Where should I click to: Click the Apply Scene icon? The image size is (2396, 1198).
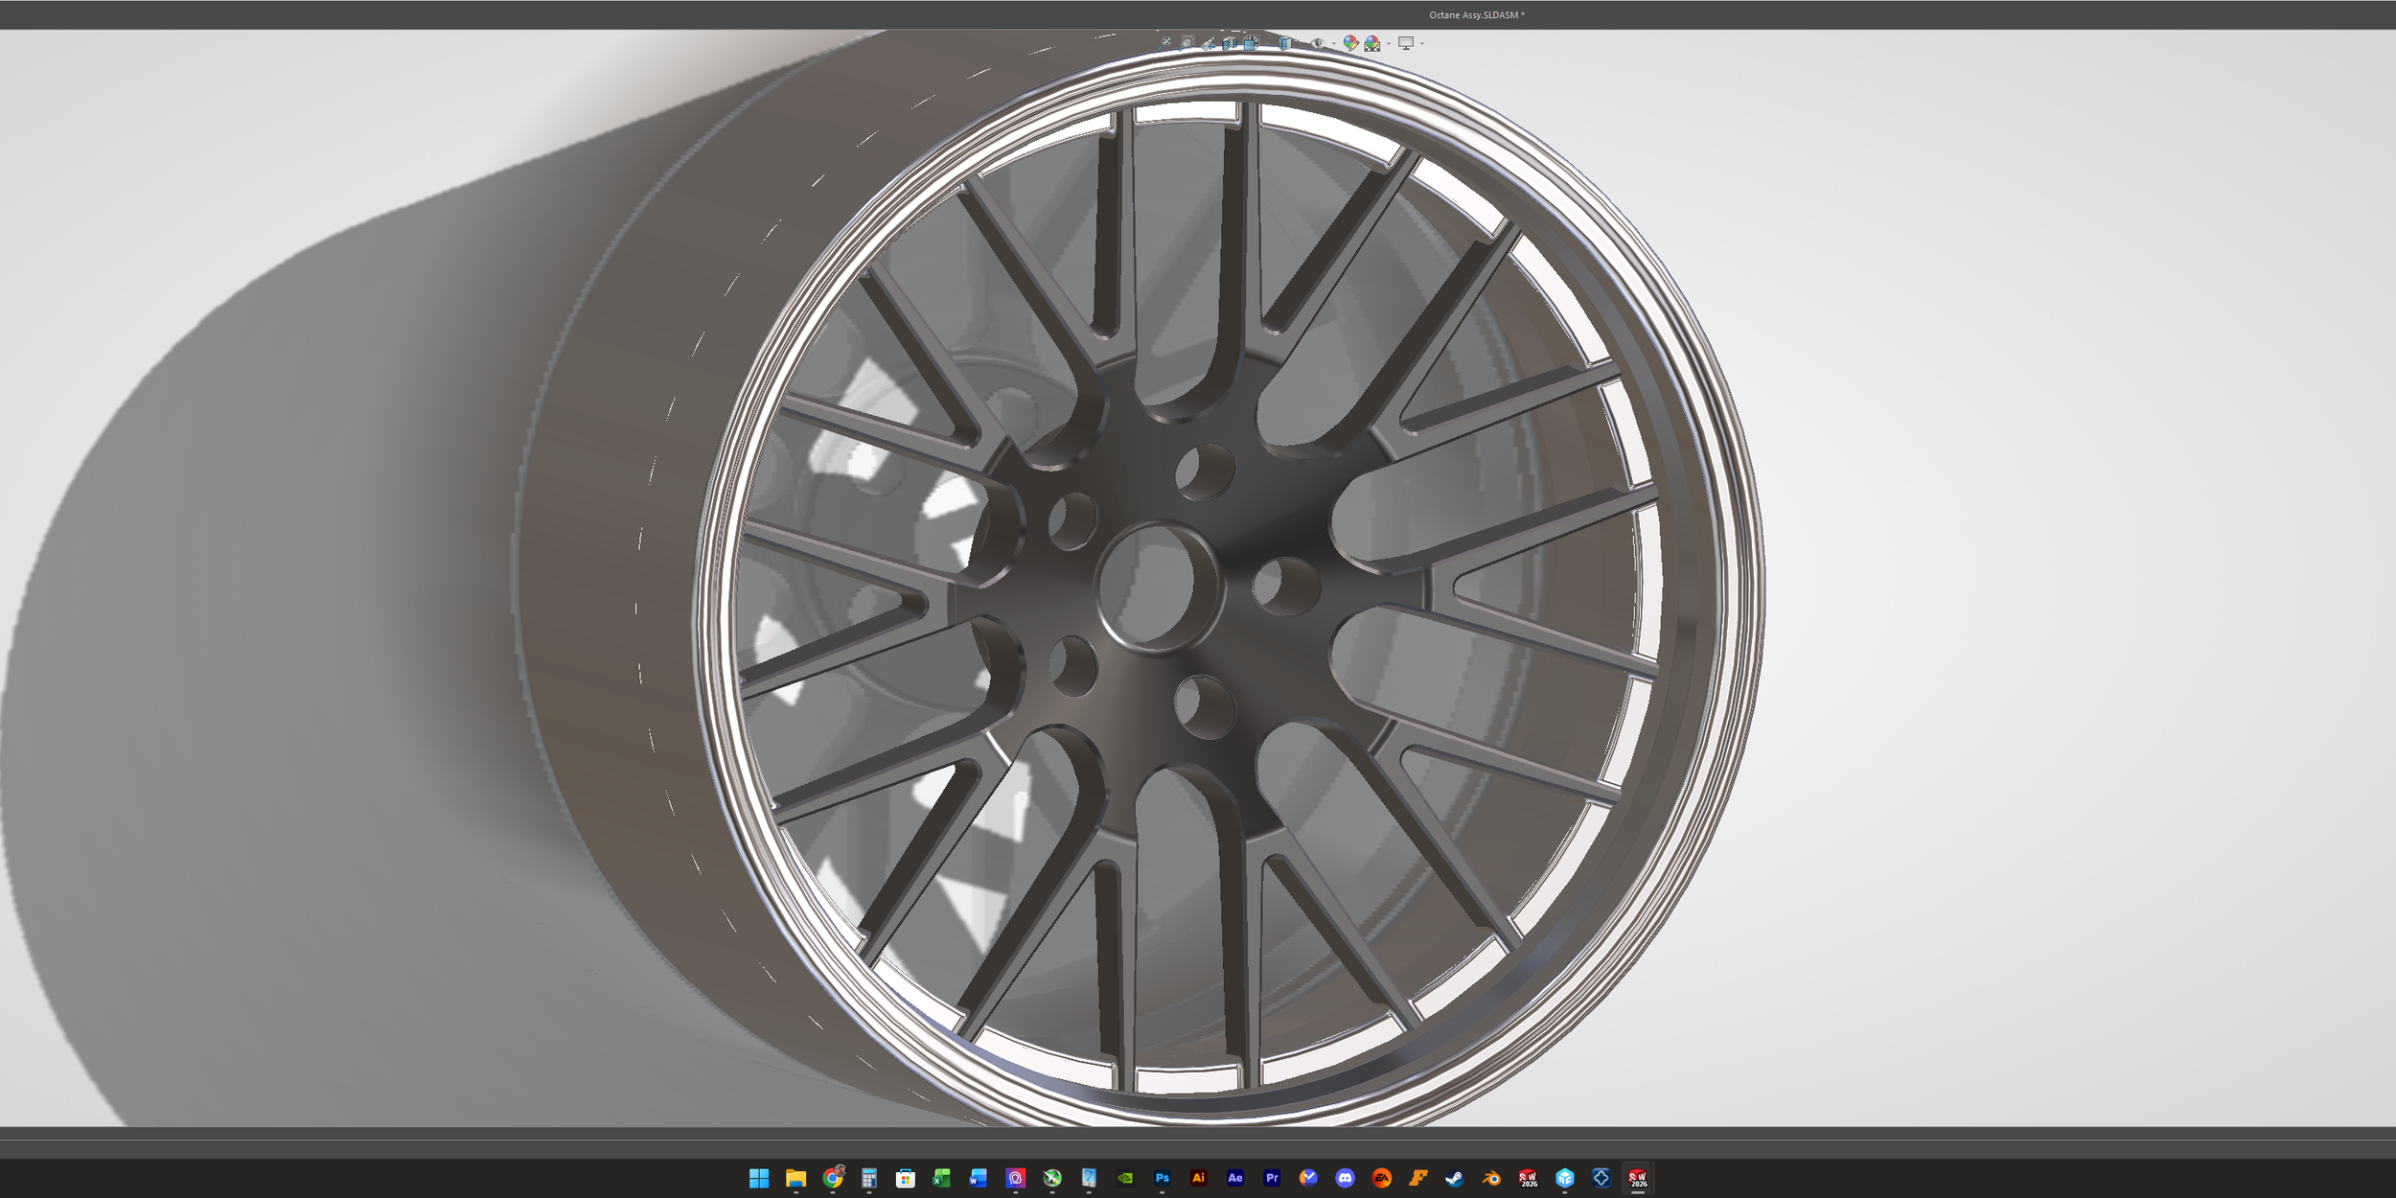1372,43
